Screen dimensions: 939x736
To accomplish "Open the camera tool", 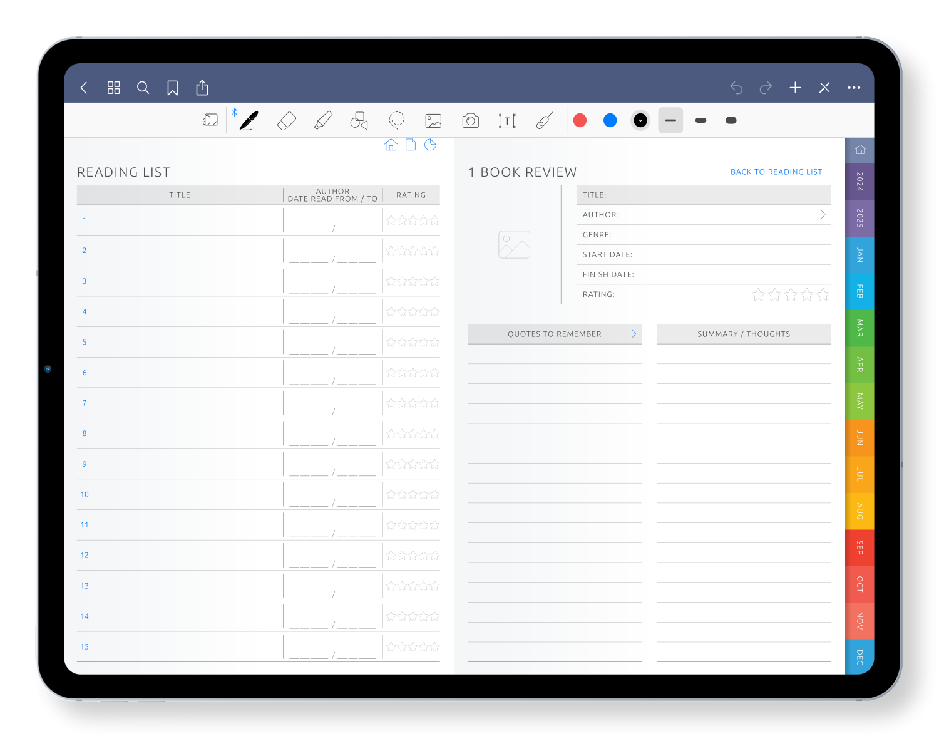I will point(471,120).
